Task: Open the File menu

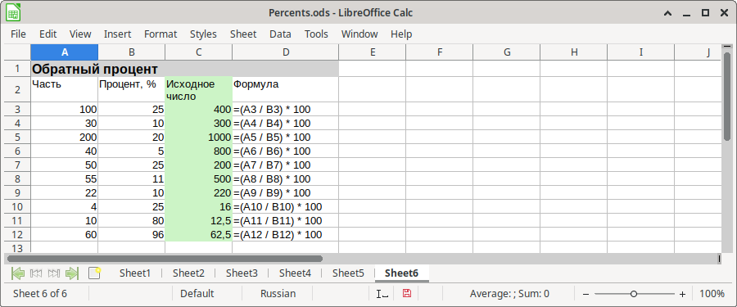Action: coord(18,34)
